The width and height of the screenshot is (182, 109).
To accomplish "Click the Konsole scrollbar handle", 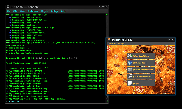I will (x=107, y=97).
